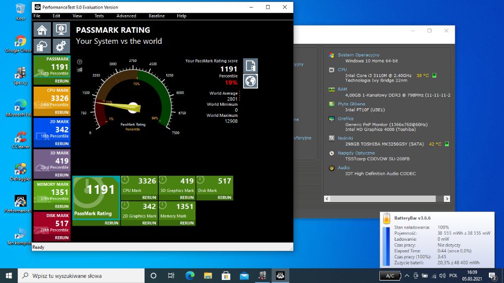Launch Edge from the taskbar
504x283 pixels.
[190, 275]
